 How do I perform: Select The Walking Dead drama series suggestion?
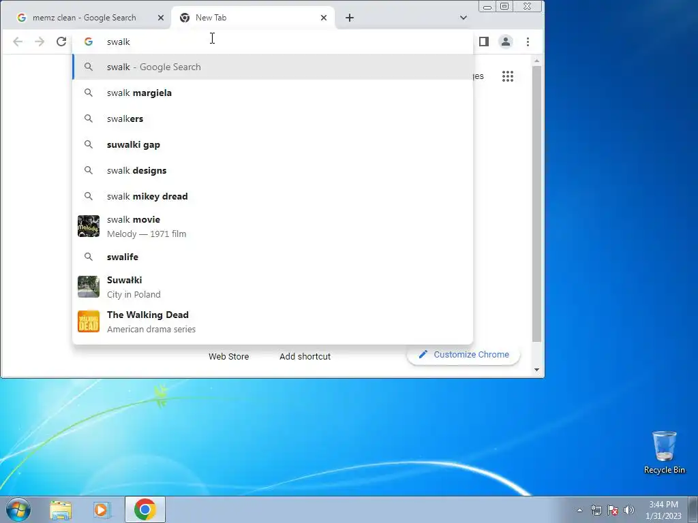coord(273,321)
